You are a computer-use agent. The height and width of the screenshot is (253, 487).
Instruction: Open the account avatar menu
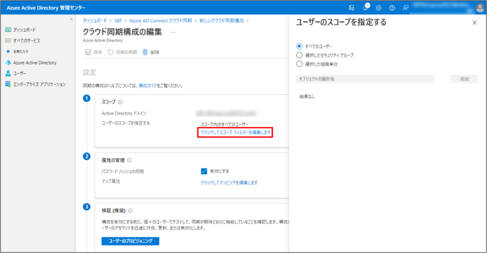coord(480,8)
